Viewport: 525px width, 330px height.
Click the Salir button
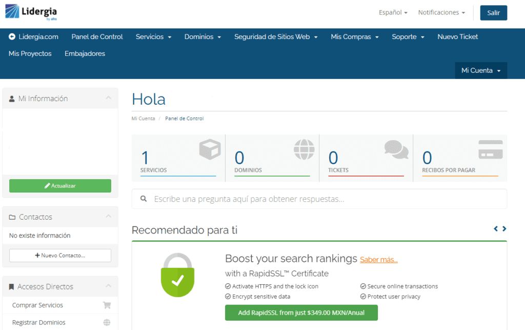(494, 13)
